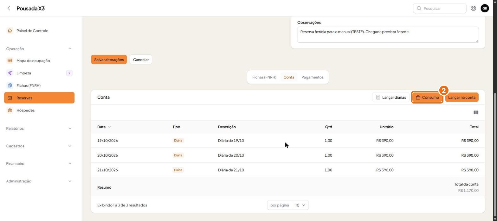Sort the table by the Data column

(x=104, y=127)
